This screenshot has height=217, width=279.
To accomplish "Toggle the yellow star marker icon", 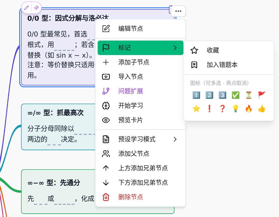I will click(x=196, y=109).
